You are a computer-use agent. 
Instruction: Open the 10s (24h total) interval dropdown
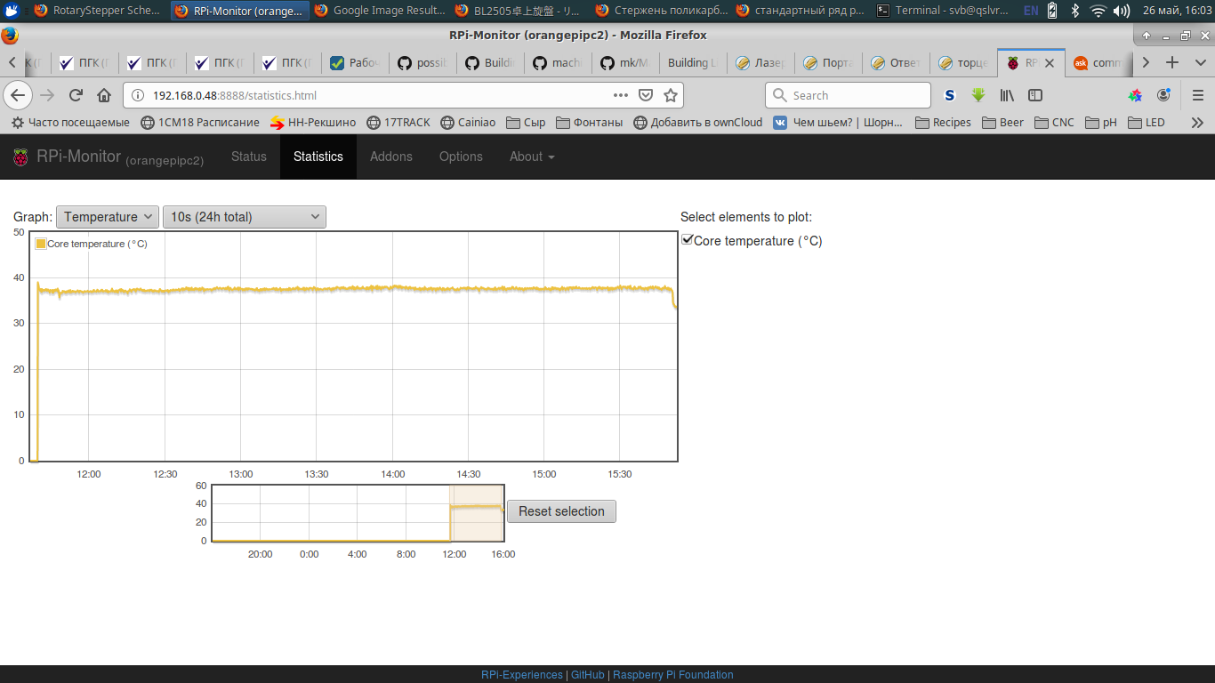(x=245, y=217)
